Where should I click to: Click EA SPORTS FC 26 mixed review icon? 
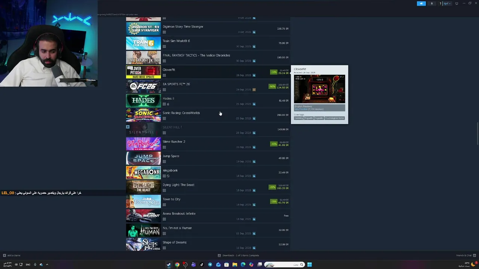pyautogui.click(x=254, y=90)
